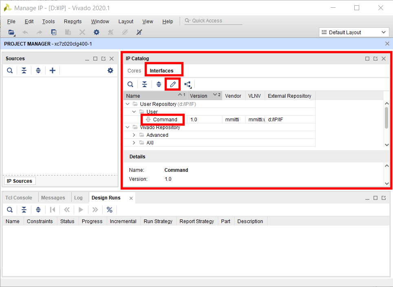The height and width of the screenshot is (287, 393).
Task: Expand all in IP Catalog
Action: click(159, 84)
